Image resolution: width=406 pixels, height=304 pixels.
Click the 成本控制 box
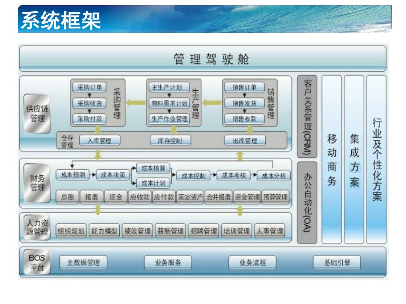click(193, 176)
